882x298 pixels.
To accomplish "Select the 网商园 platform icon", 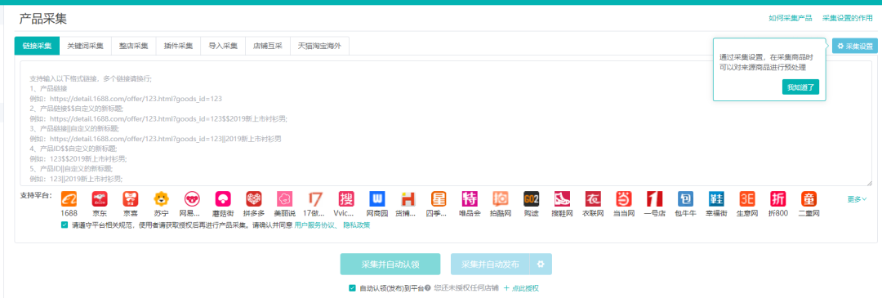I will pyautogui.click(x=376, y=199).
